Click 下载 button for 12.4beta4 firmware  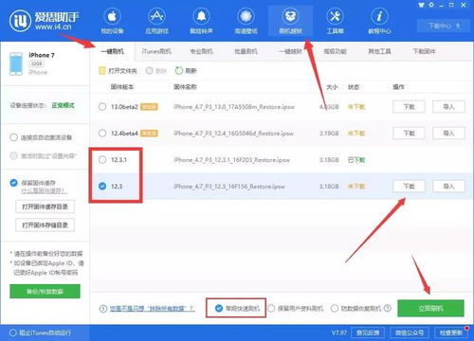point(409,134)
